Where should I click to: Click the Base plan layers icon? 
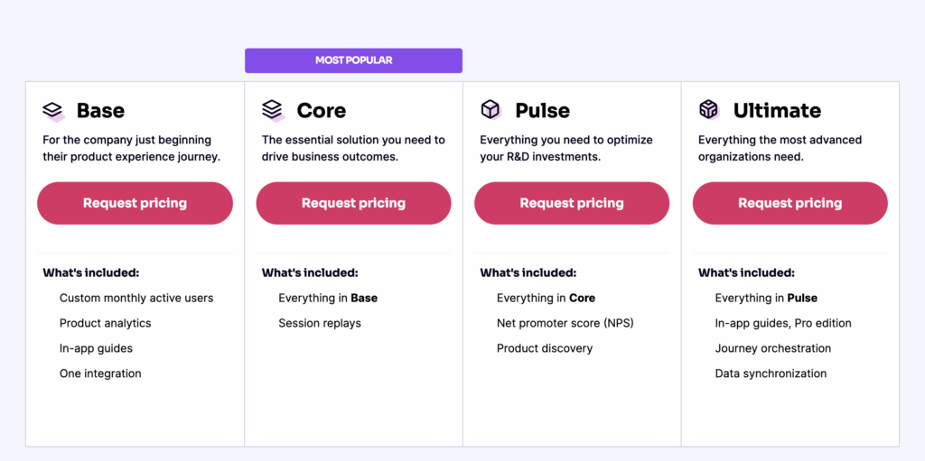point(53,111)
